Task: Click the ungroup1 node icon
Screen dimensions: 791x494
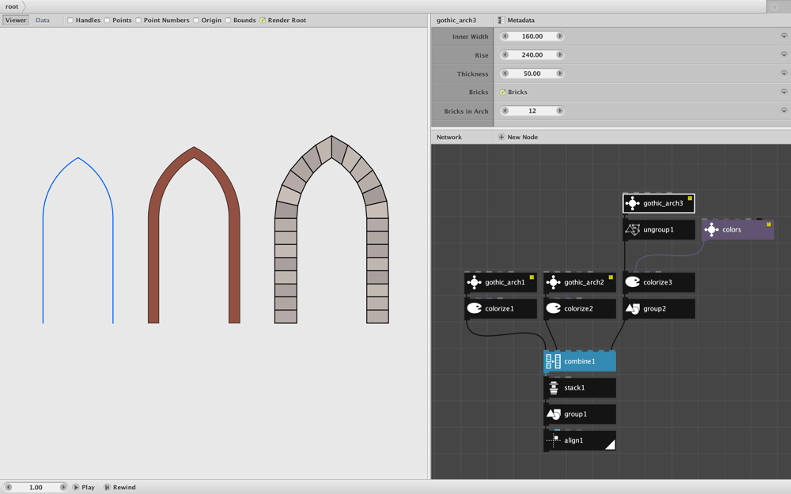Action: coord(633,229)
